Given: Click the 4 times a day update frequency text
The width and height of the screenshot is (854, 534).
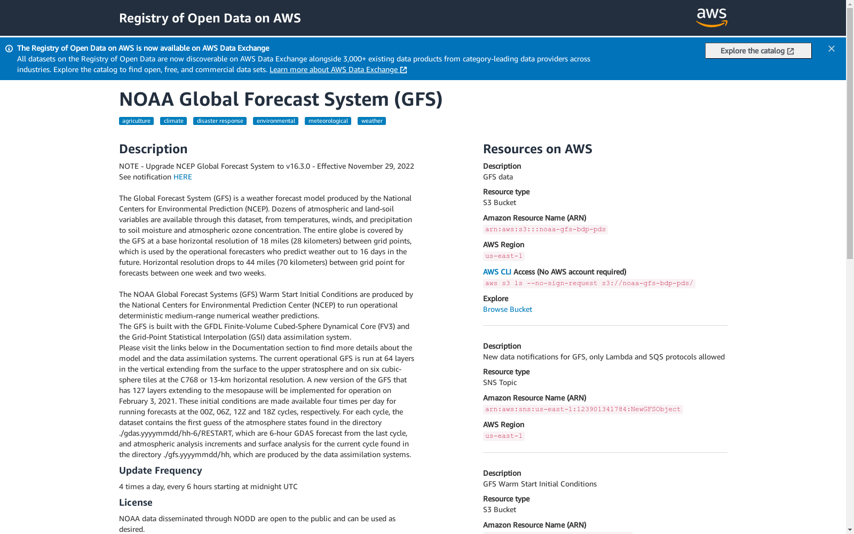Looking at the screenshot, I should 208,486.
